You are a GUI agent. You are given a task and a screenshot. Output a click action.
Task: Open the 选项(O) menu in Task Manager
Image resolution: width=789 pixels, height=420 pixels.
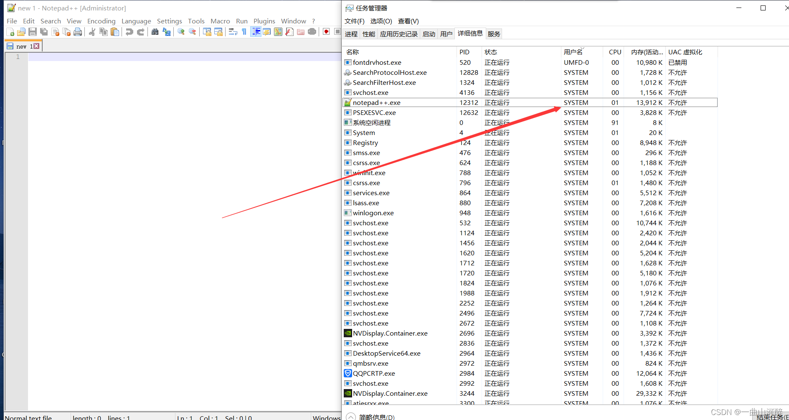pos(381,21)
